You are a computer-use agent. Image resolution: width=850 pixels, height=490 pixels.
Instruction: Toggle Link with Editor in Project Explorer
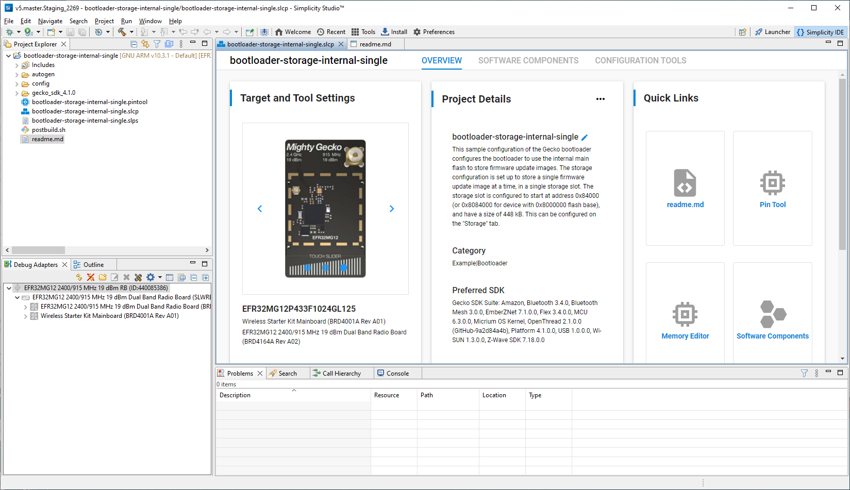(x=145, y=44)
